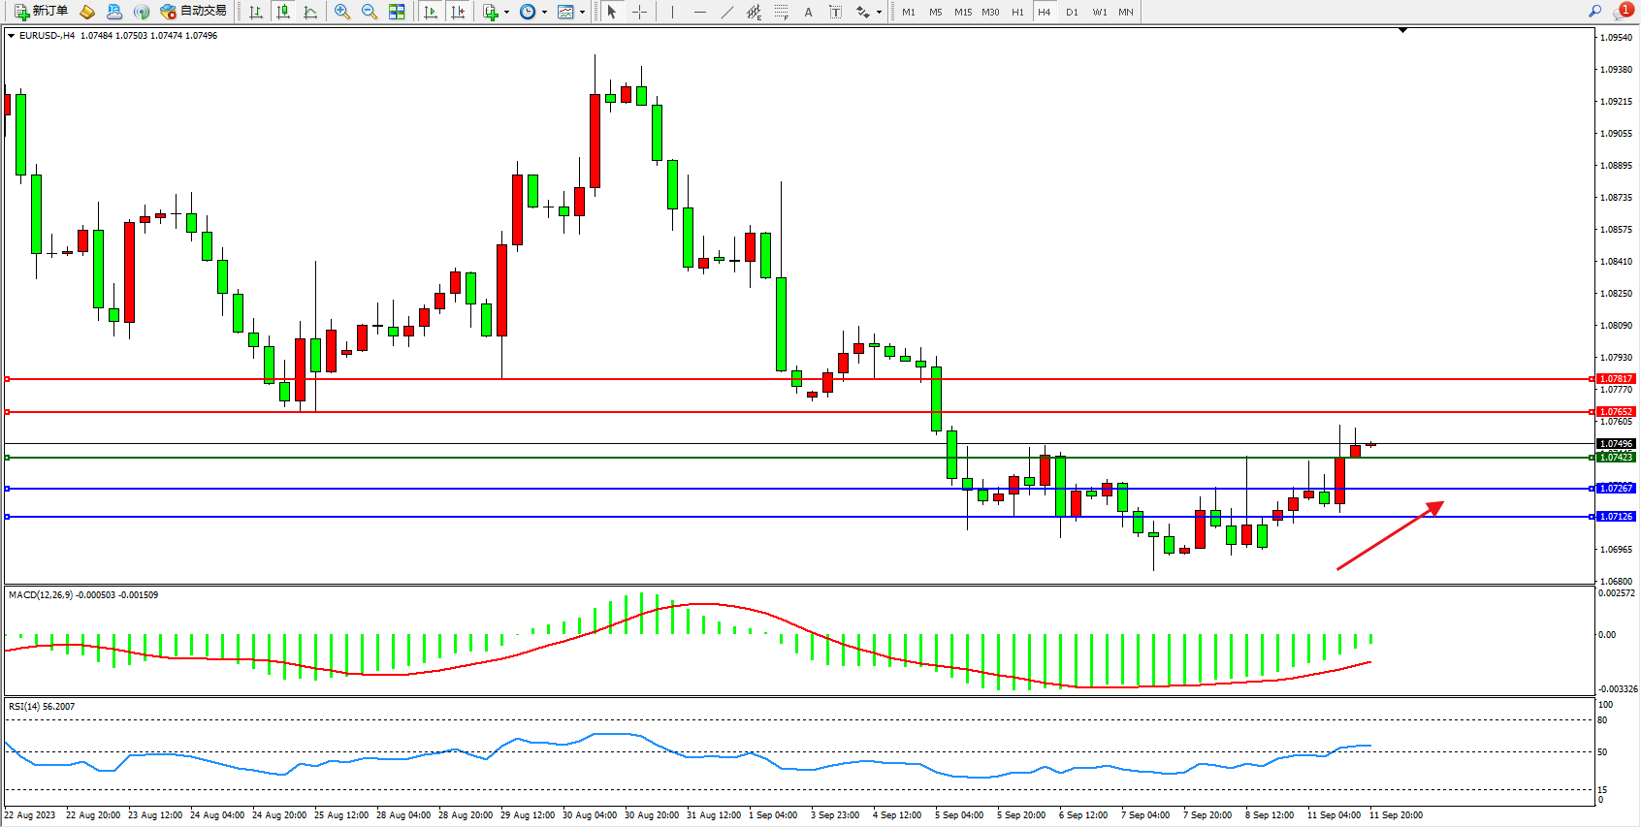Click the zoom in magnifier icon
The width and height of the screenshot is (1641, 828).
342,12
